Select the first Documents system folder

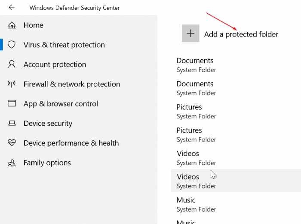point(195,65)
